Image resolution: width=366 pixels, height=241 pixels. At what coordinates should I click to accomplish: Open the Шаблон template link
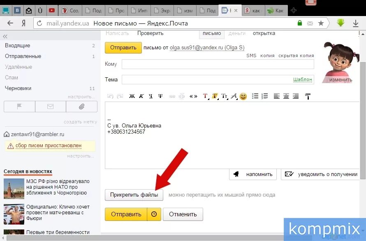303,79
